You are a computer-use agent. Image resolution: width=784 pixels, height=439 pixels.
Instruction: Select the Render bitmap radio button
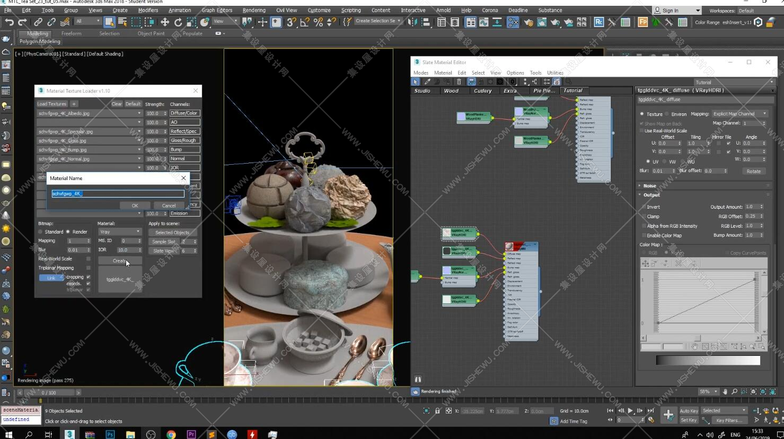68,232
